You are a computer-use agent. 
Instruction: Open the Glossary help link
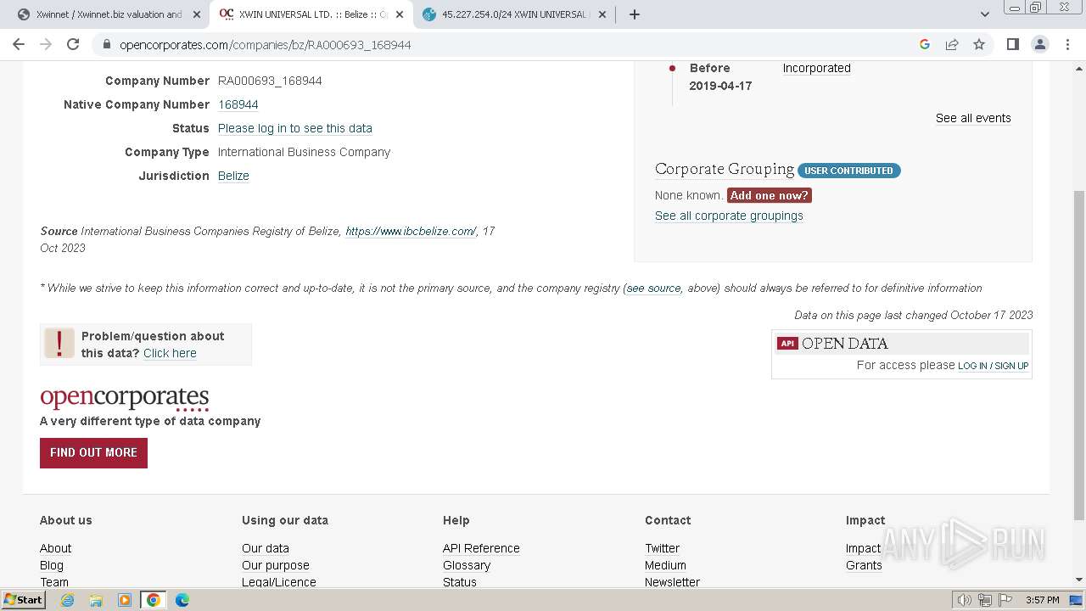467,565
